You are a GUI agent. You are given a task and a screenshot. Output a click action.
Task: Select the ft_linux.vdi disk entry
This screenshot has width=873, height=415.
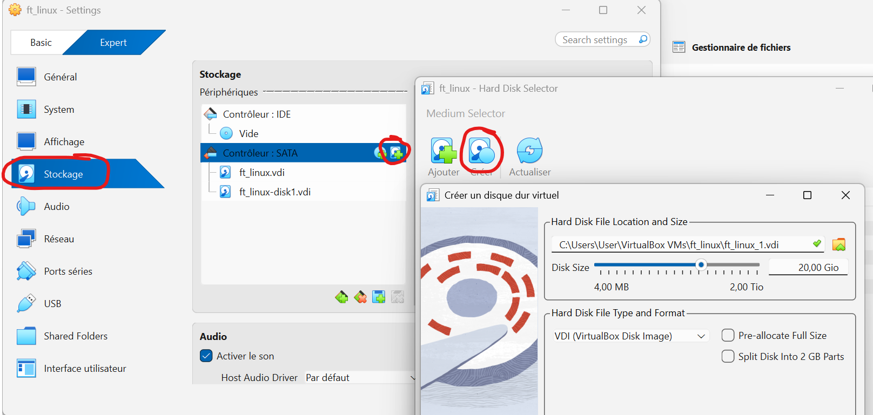[304, 173]
